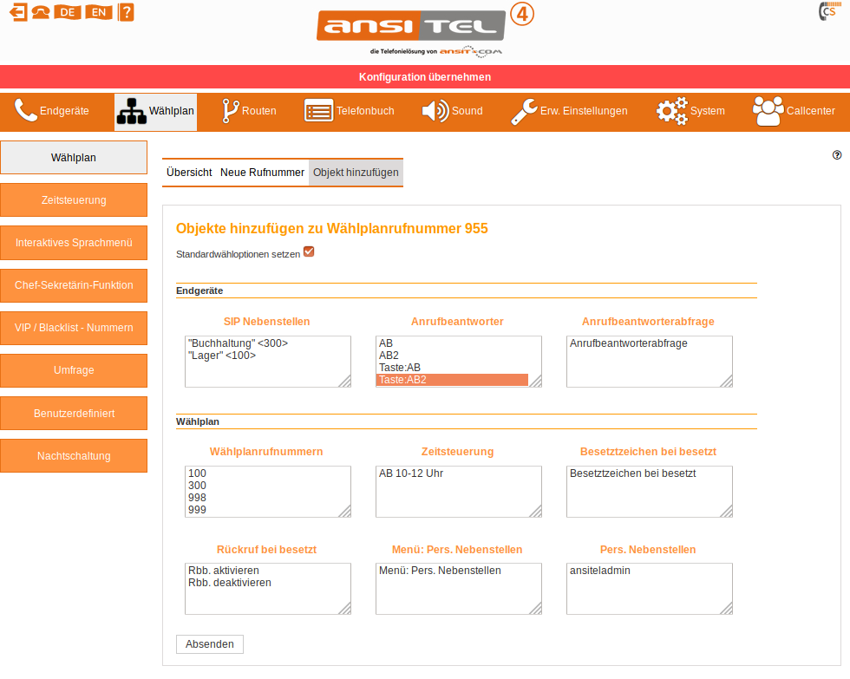850x679 pixels.
Task: Select AB 10-12 Uhr in Zeitsteuerung list
Action: (411, 473)
